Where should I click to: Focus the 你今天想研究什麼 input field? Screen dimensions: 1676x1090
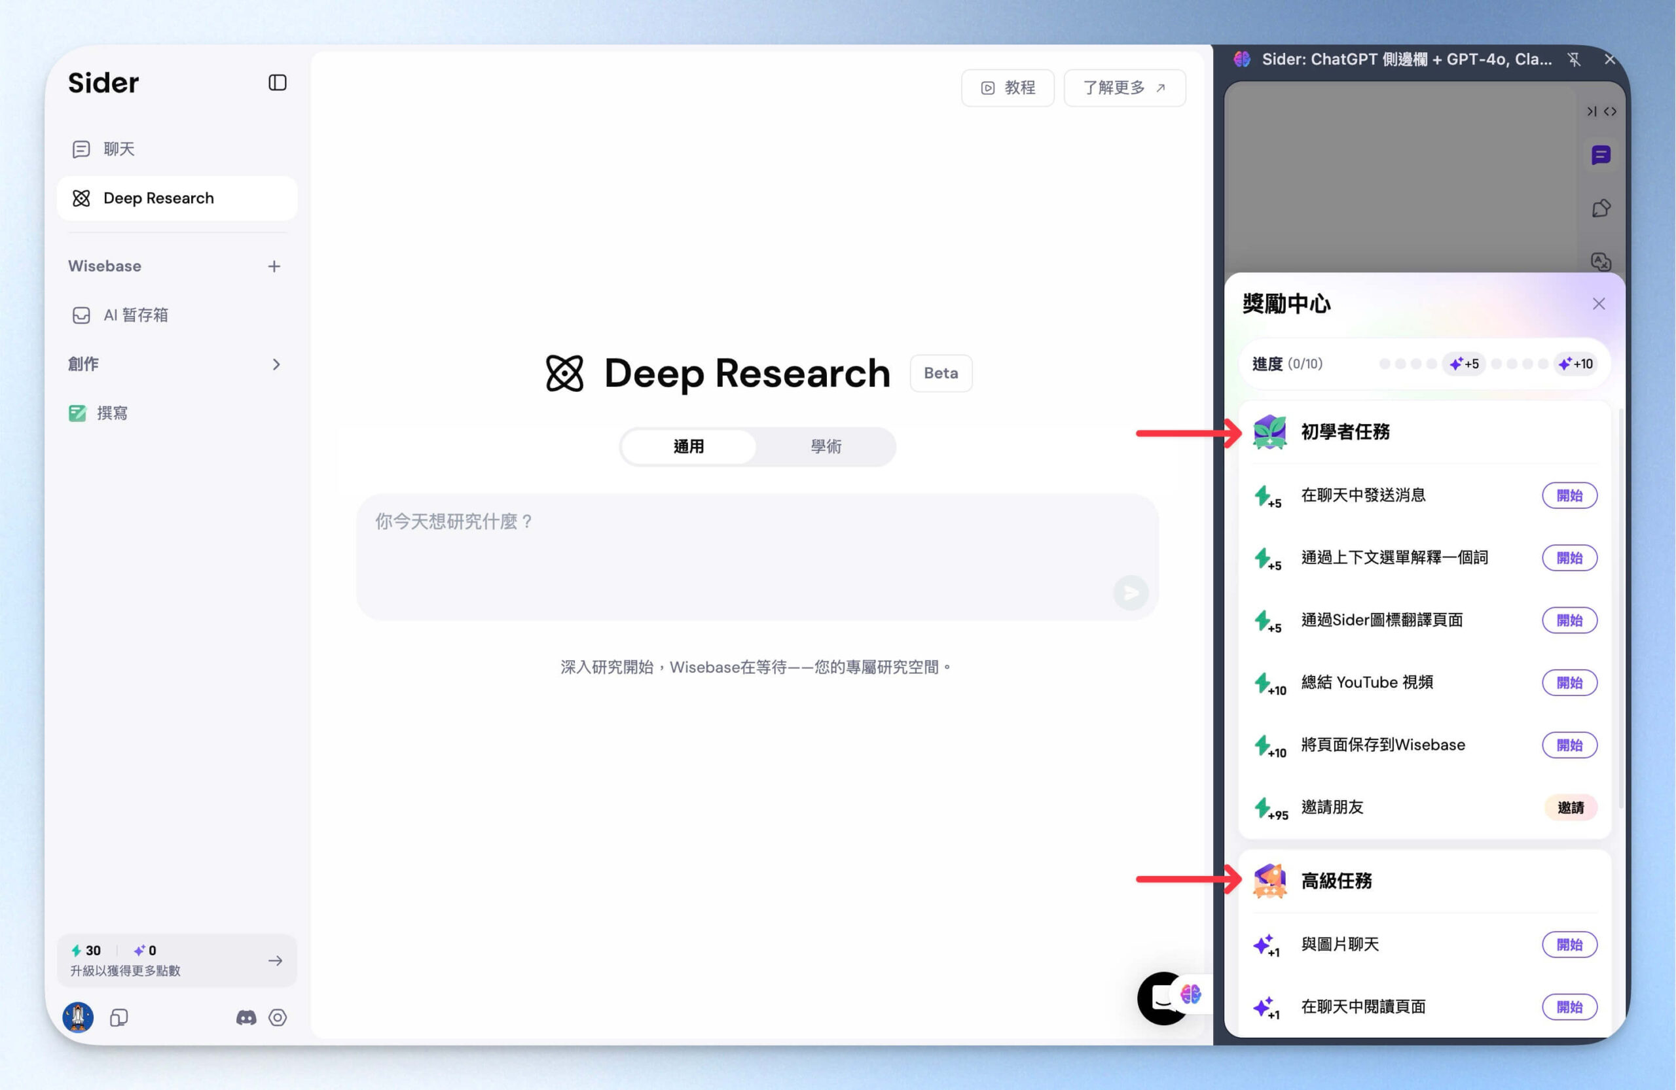click(x=757, y=557)
